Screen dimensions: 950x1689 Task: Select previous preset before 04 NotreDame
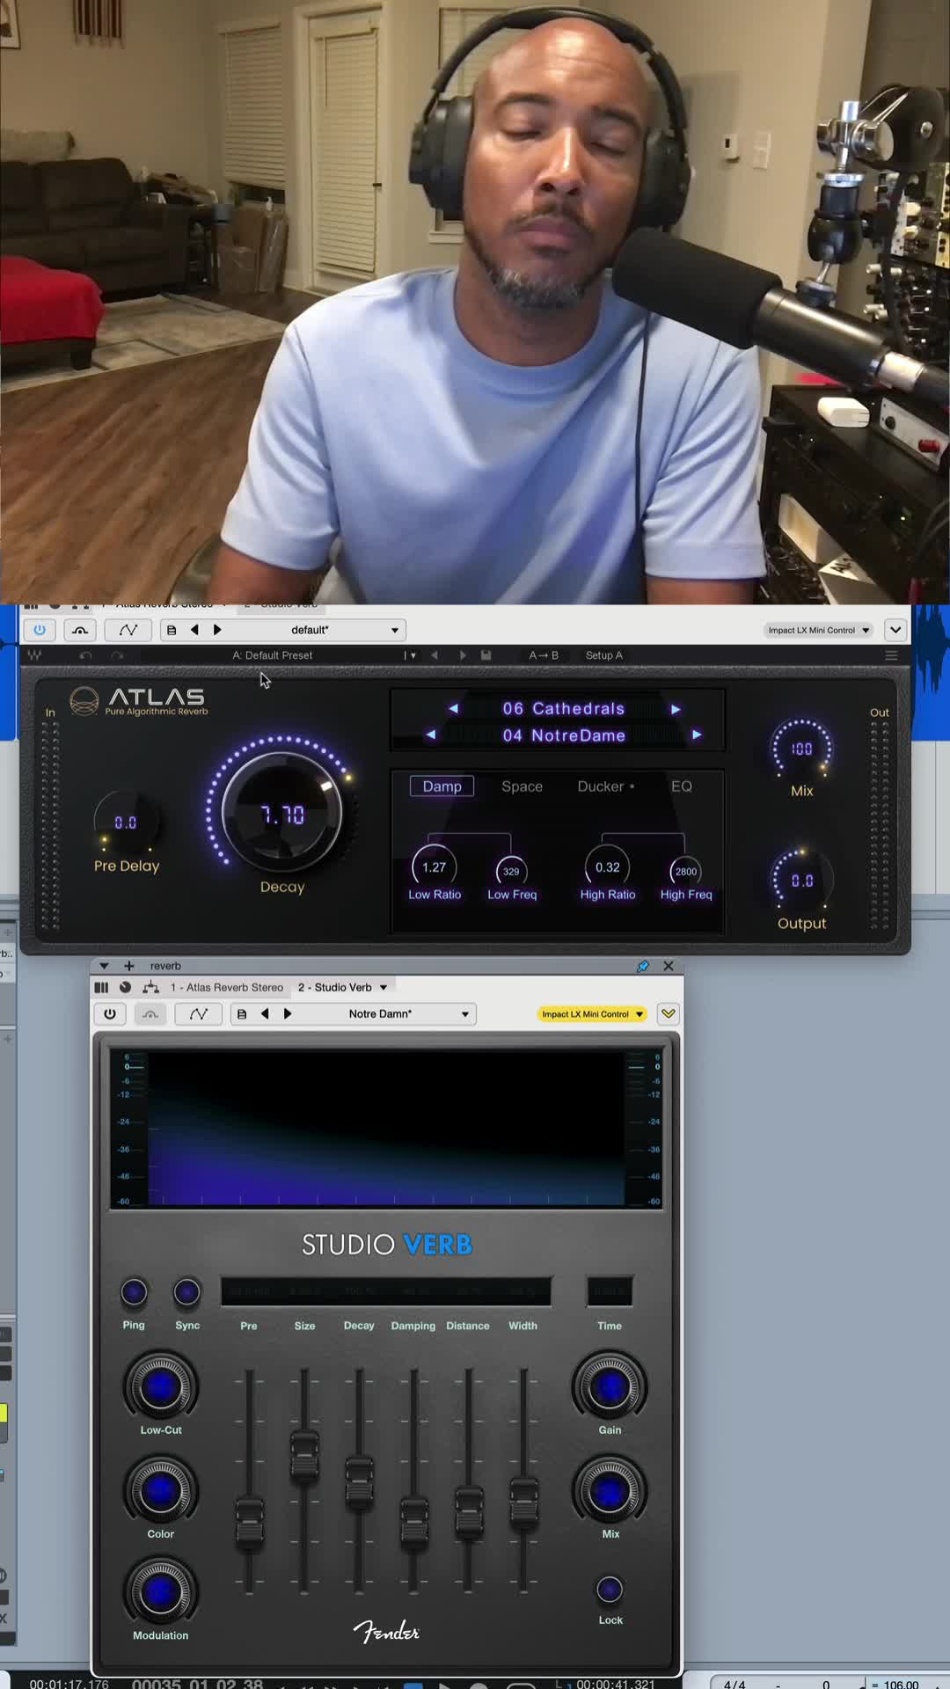[431, 735]
